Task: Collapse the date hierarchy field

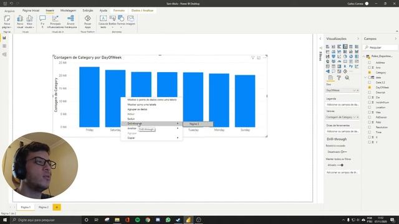Action: (366, 77)
